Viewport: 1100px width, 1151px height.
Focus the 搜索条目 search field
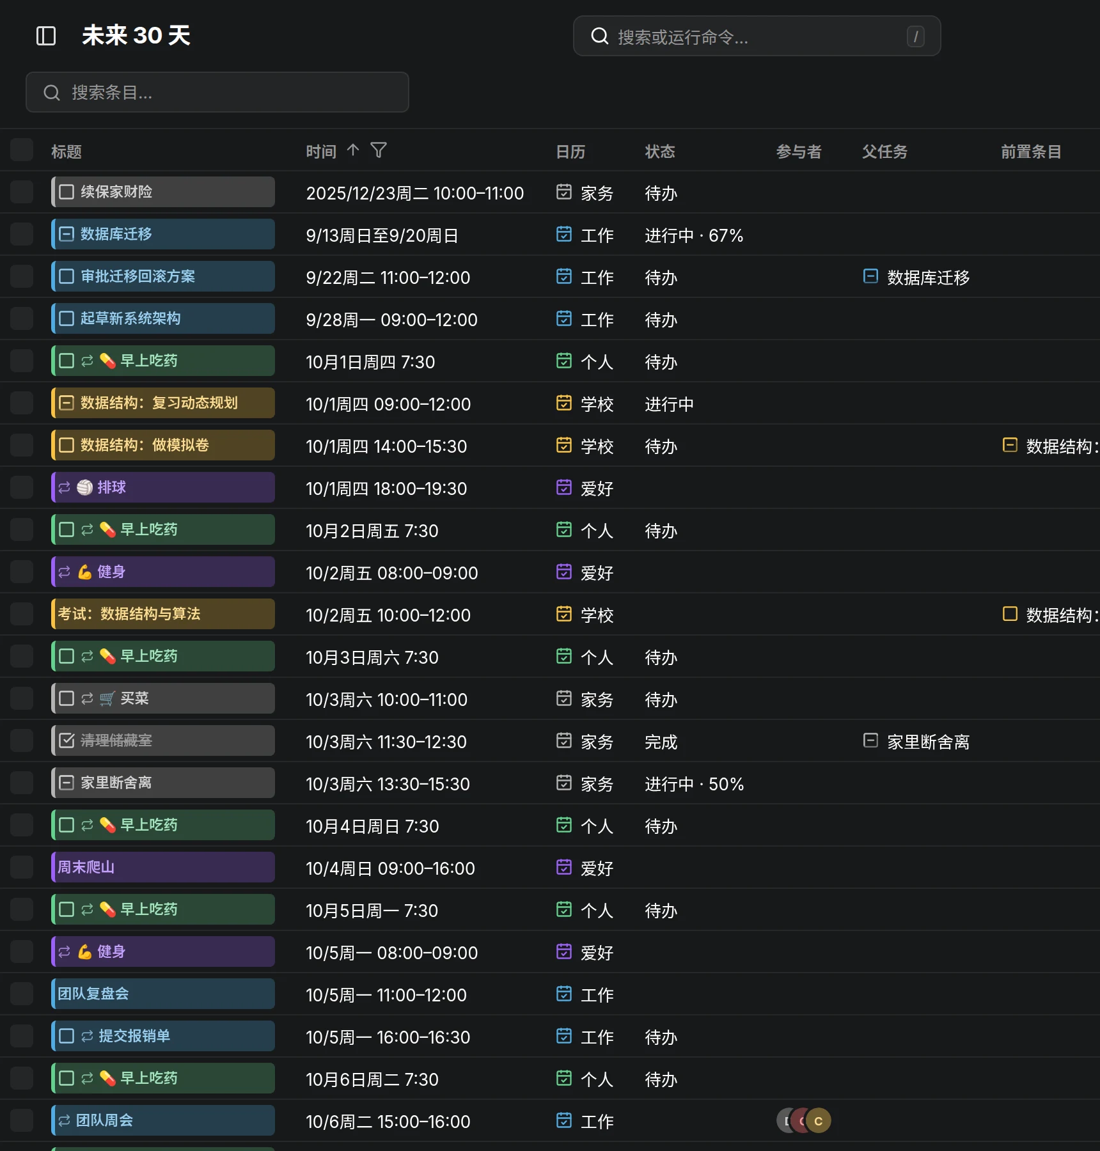(x=217, y=92)
